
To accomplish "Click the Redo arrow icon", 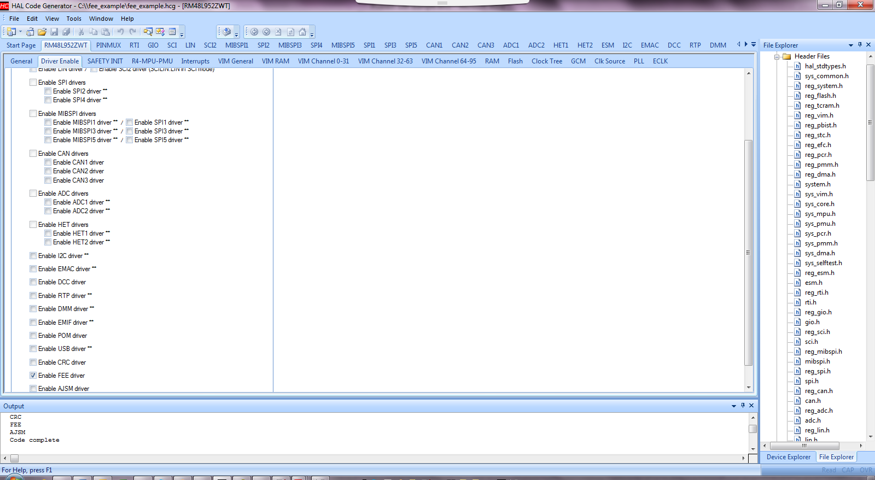I will (x=132, y=32).
